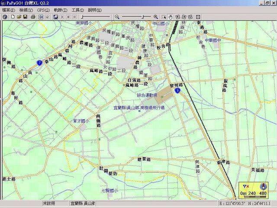Open a file with the folder icon
The image size is (277, 208).
[19, 17]
